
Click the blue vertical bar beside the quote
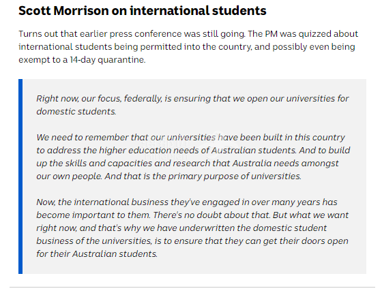click(20, 176)
